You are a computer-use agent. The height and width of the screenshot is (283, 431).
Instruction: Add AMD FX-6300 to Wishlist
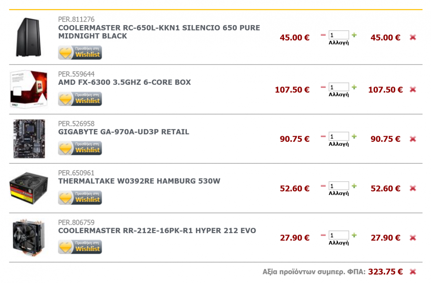(x=80, y=99)
